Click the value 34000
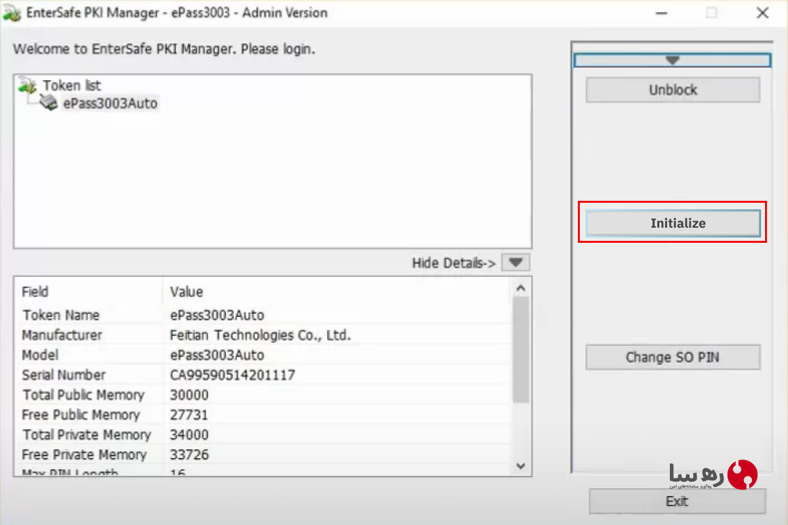 click(189, 434)
